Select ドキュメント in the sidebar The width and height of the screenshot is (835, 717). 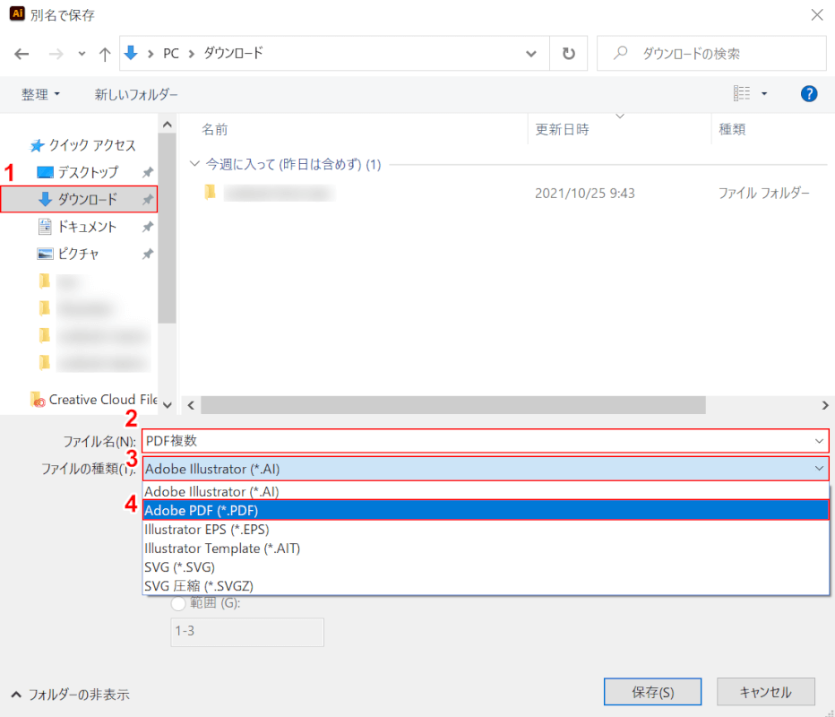[77, 227]
